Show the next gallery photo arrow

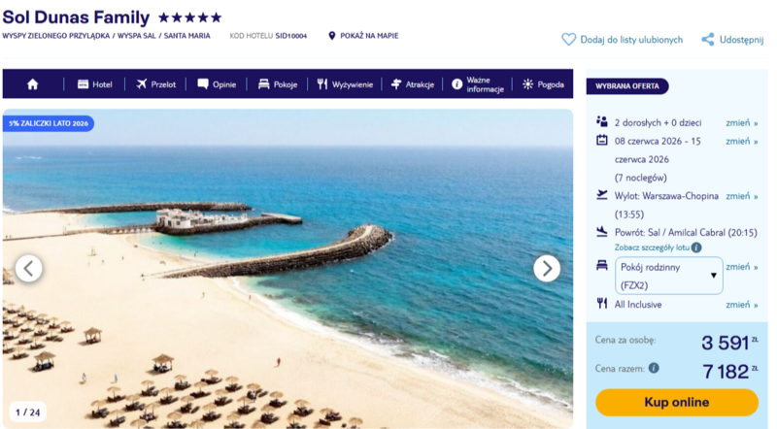(547, 269)
